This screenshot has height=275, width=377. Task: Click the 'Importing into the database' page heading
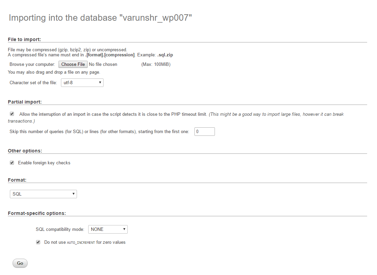[100, 18]
